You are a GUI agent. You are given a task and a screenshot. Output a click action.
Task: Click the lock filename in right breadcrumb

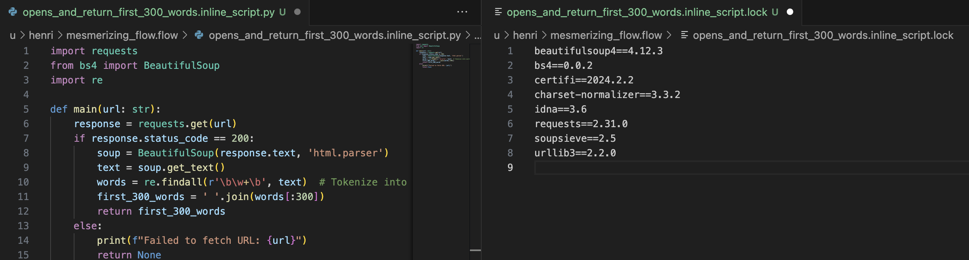(x=823, y=35)
